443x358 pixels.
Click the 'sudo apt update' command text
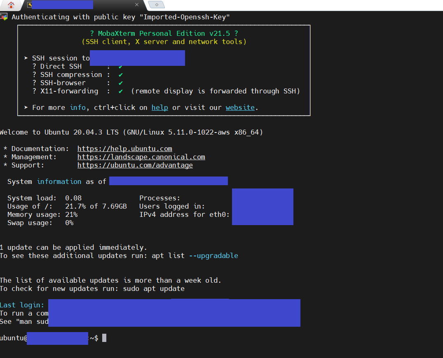coord(154,288)
